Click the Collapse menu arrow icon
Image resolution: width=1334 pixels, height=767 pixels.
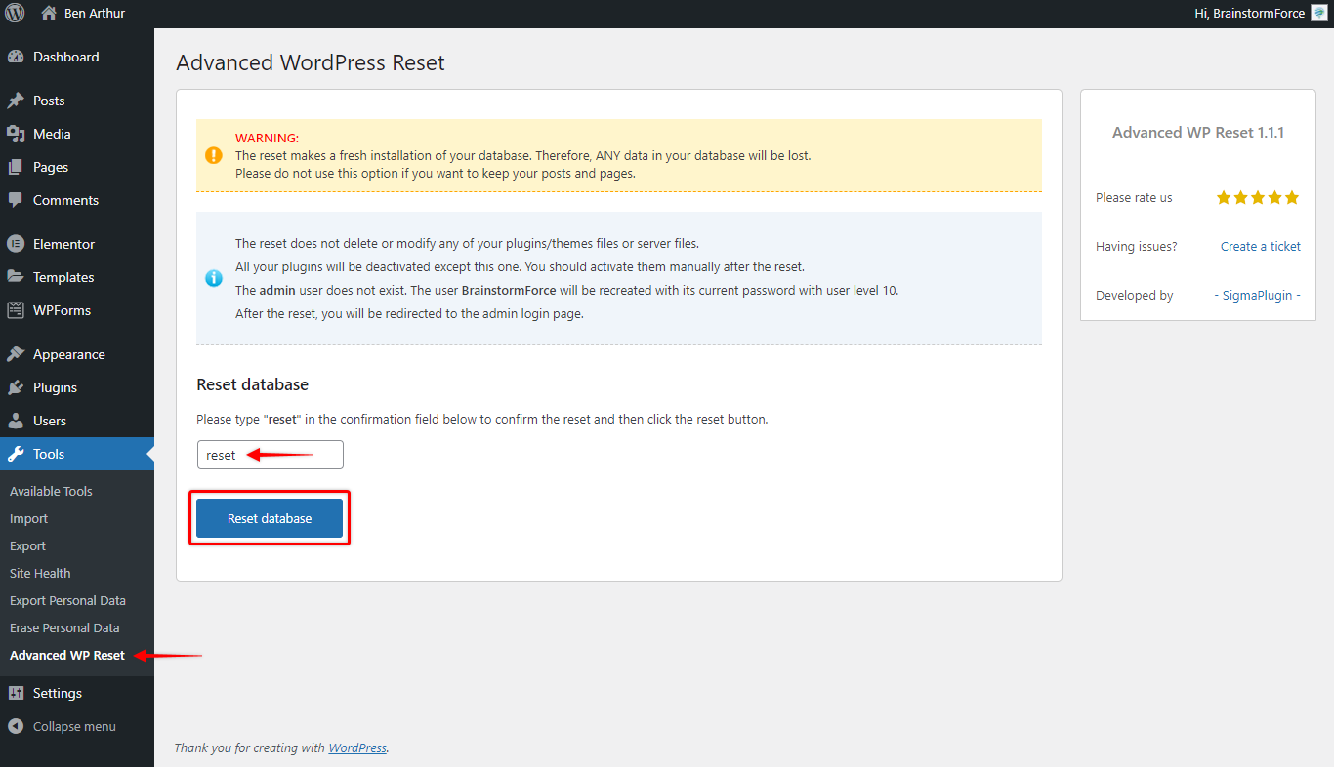(x=16, y=726)
